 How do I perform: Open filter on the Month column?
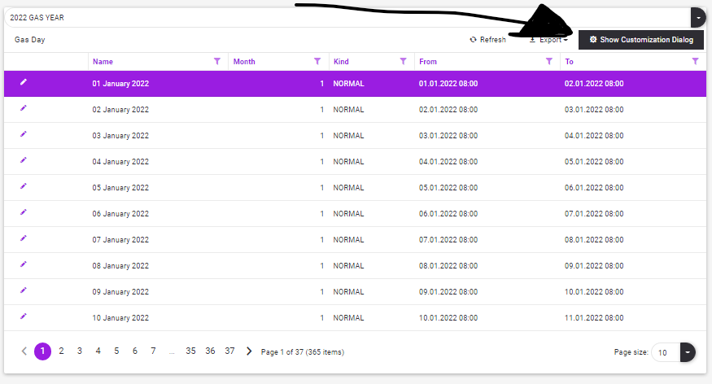317,61
